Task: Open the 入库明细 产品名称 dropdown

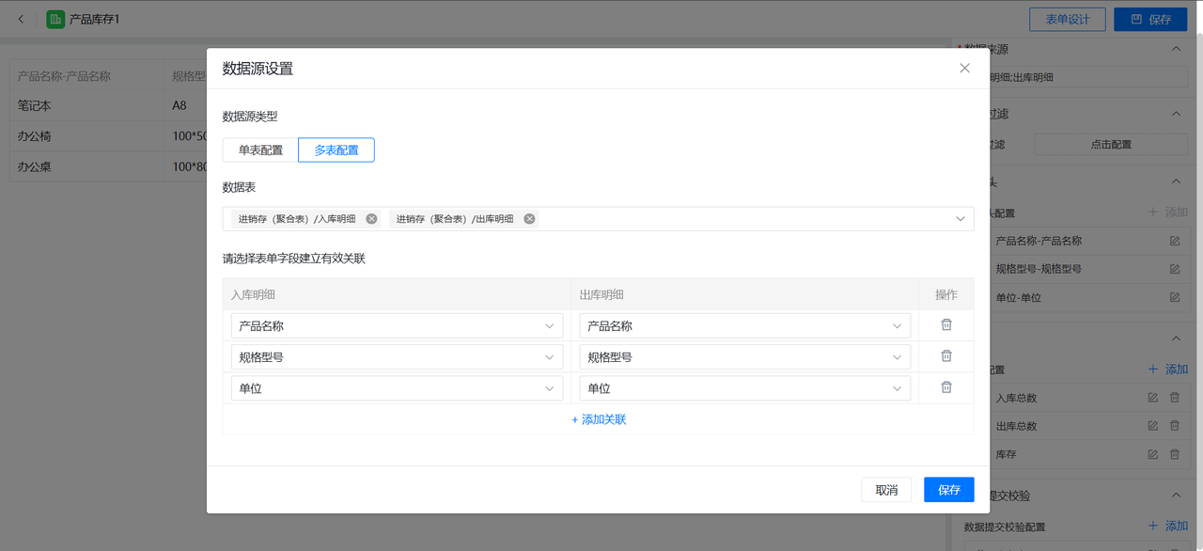Action: [397, 326]
